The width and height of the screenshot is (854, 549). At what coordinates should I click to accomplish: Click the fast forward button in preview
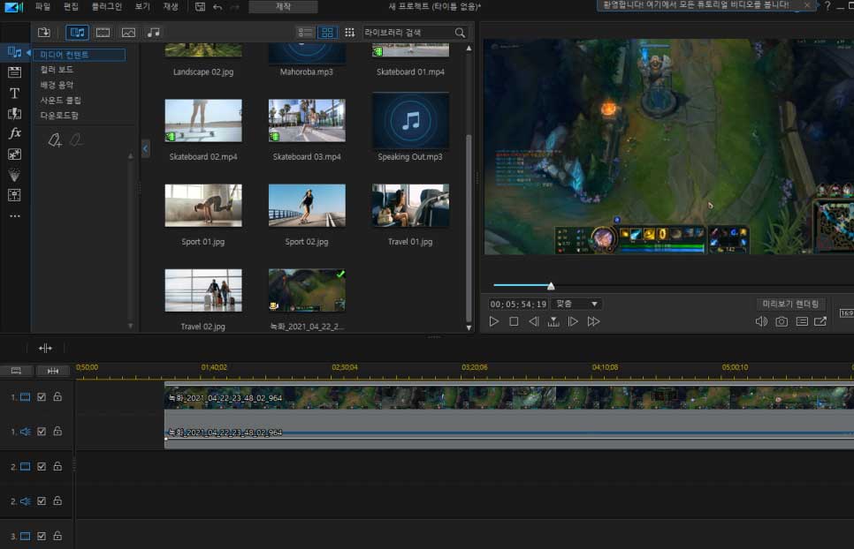pyautogui.click(x=594, y=322)
